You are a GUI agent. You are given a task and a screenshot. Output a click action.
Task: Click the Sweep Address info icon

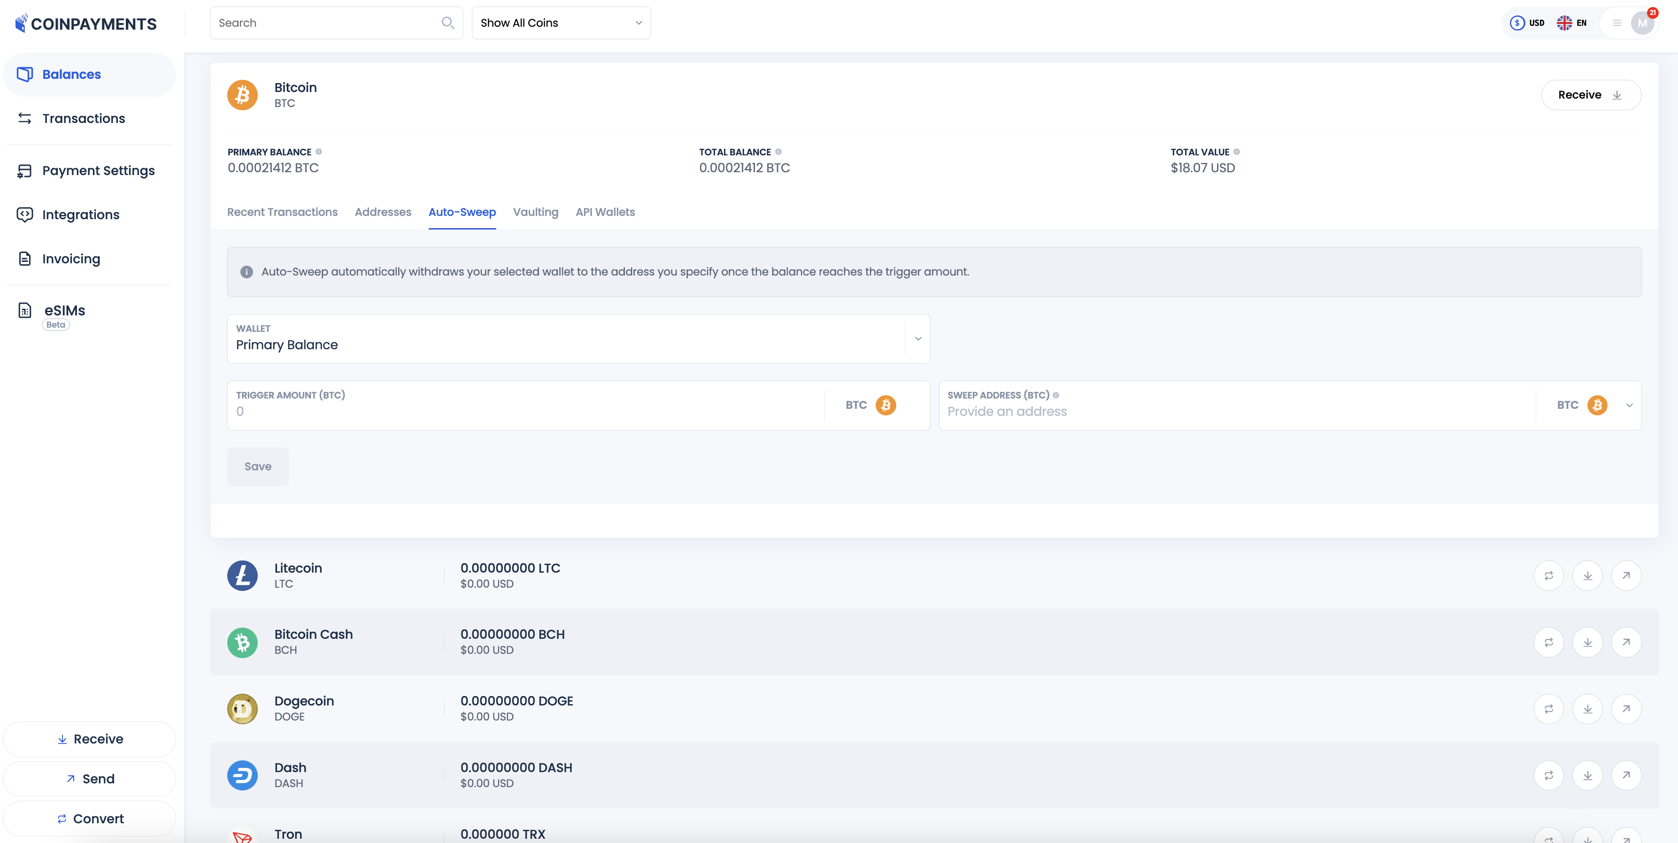[1056, 395]
